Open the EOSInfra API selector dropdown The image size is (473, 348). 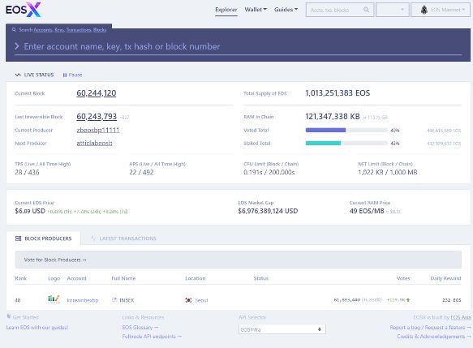coord(282,329)
